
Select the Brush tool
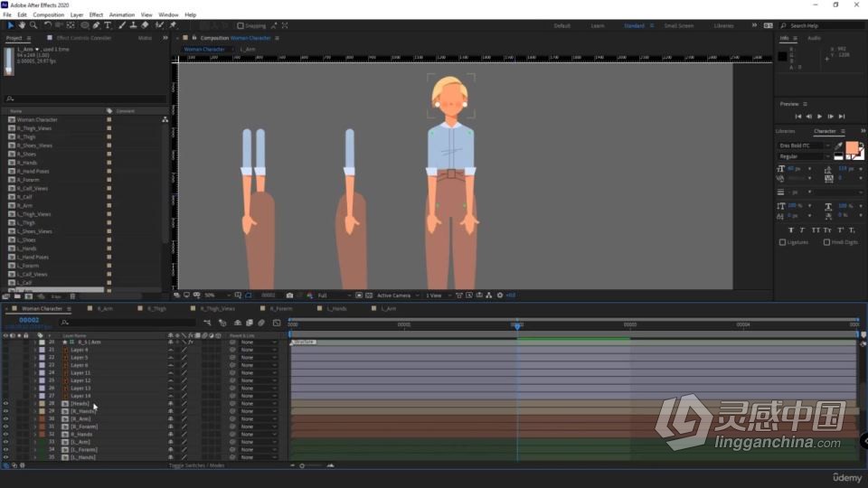point(122,25)
